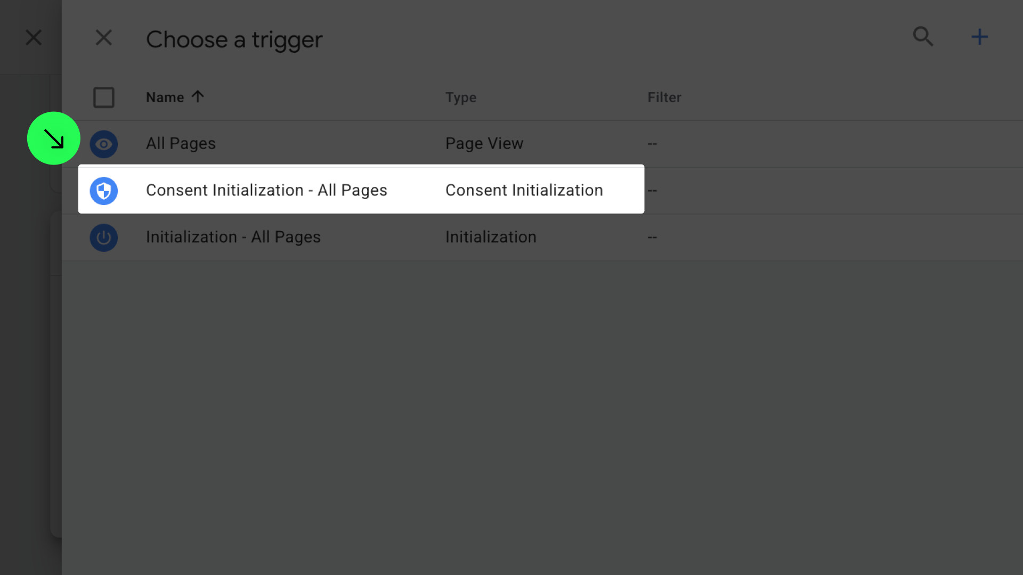Click the Filter column header

(664, 97)
